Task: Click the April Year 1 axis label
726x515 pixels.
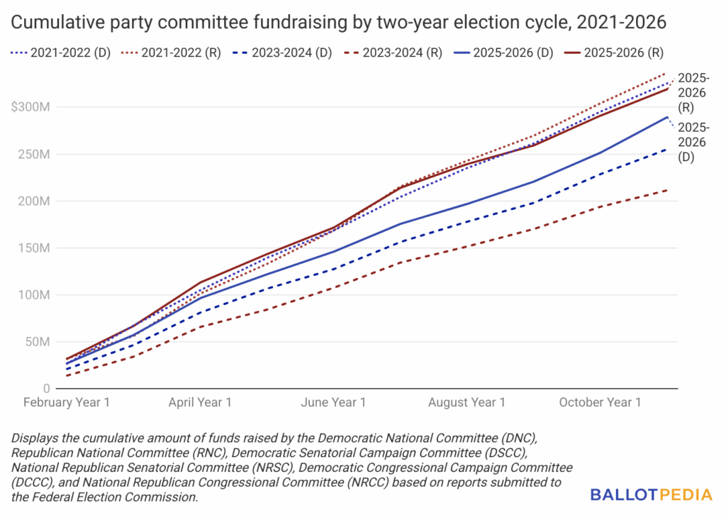Action: (200, 402)
